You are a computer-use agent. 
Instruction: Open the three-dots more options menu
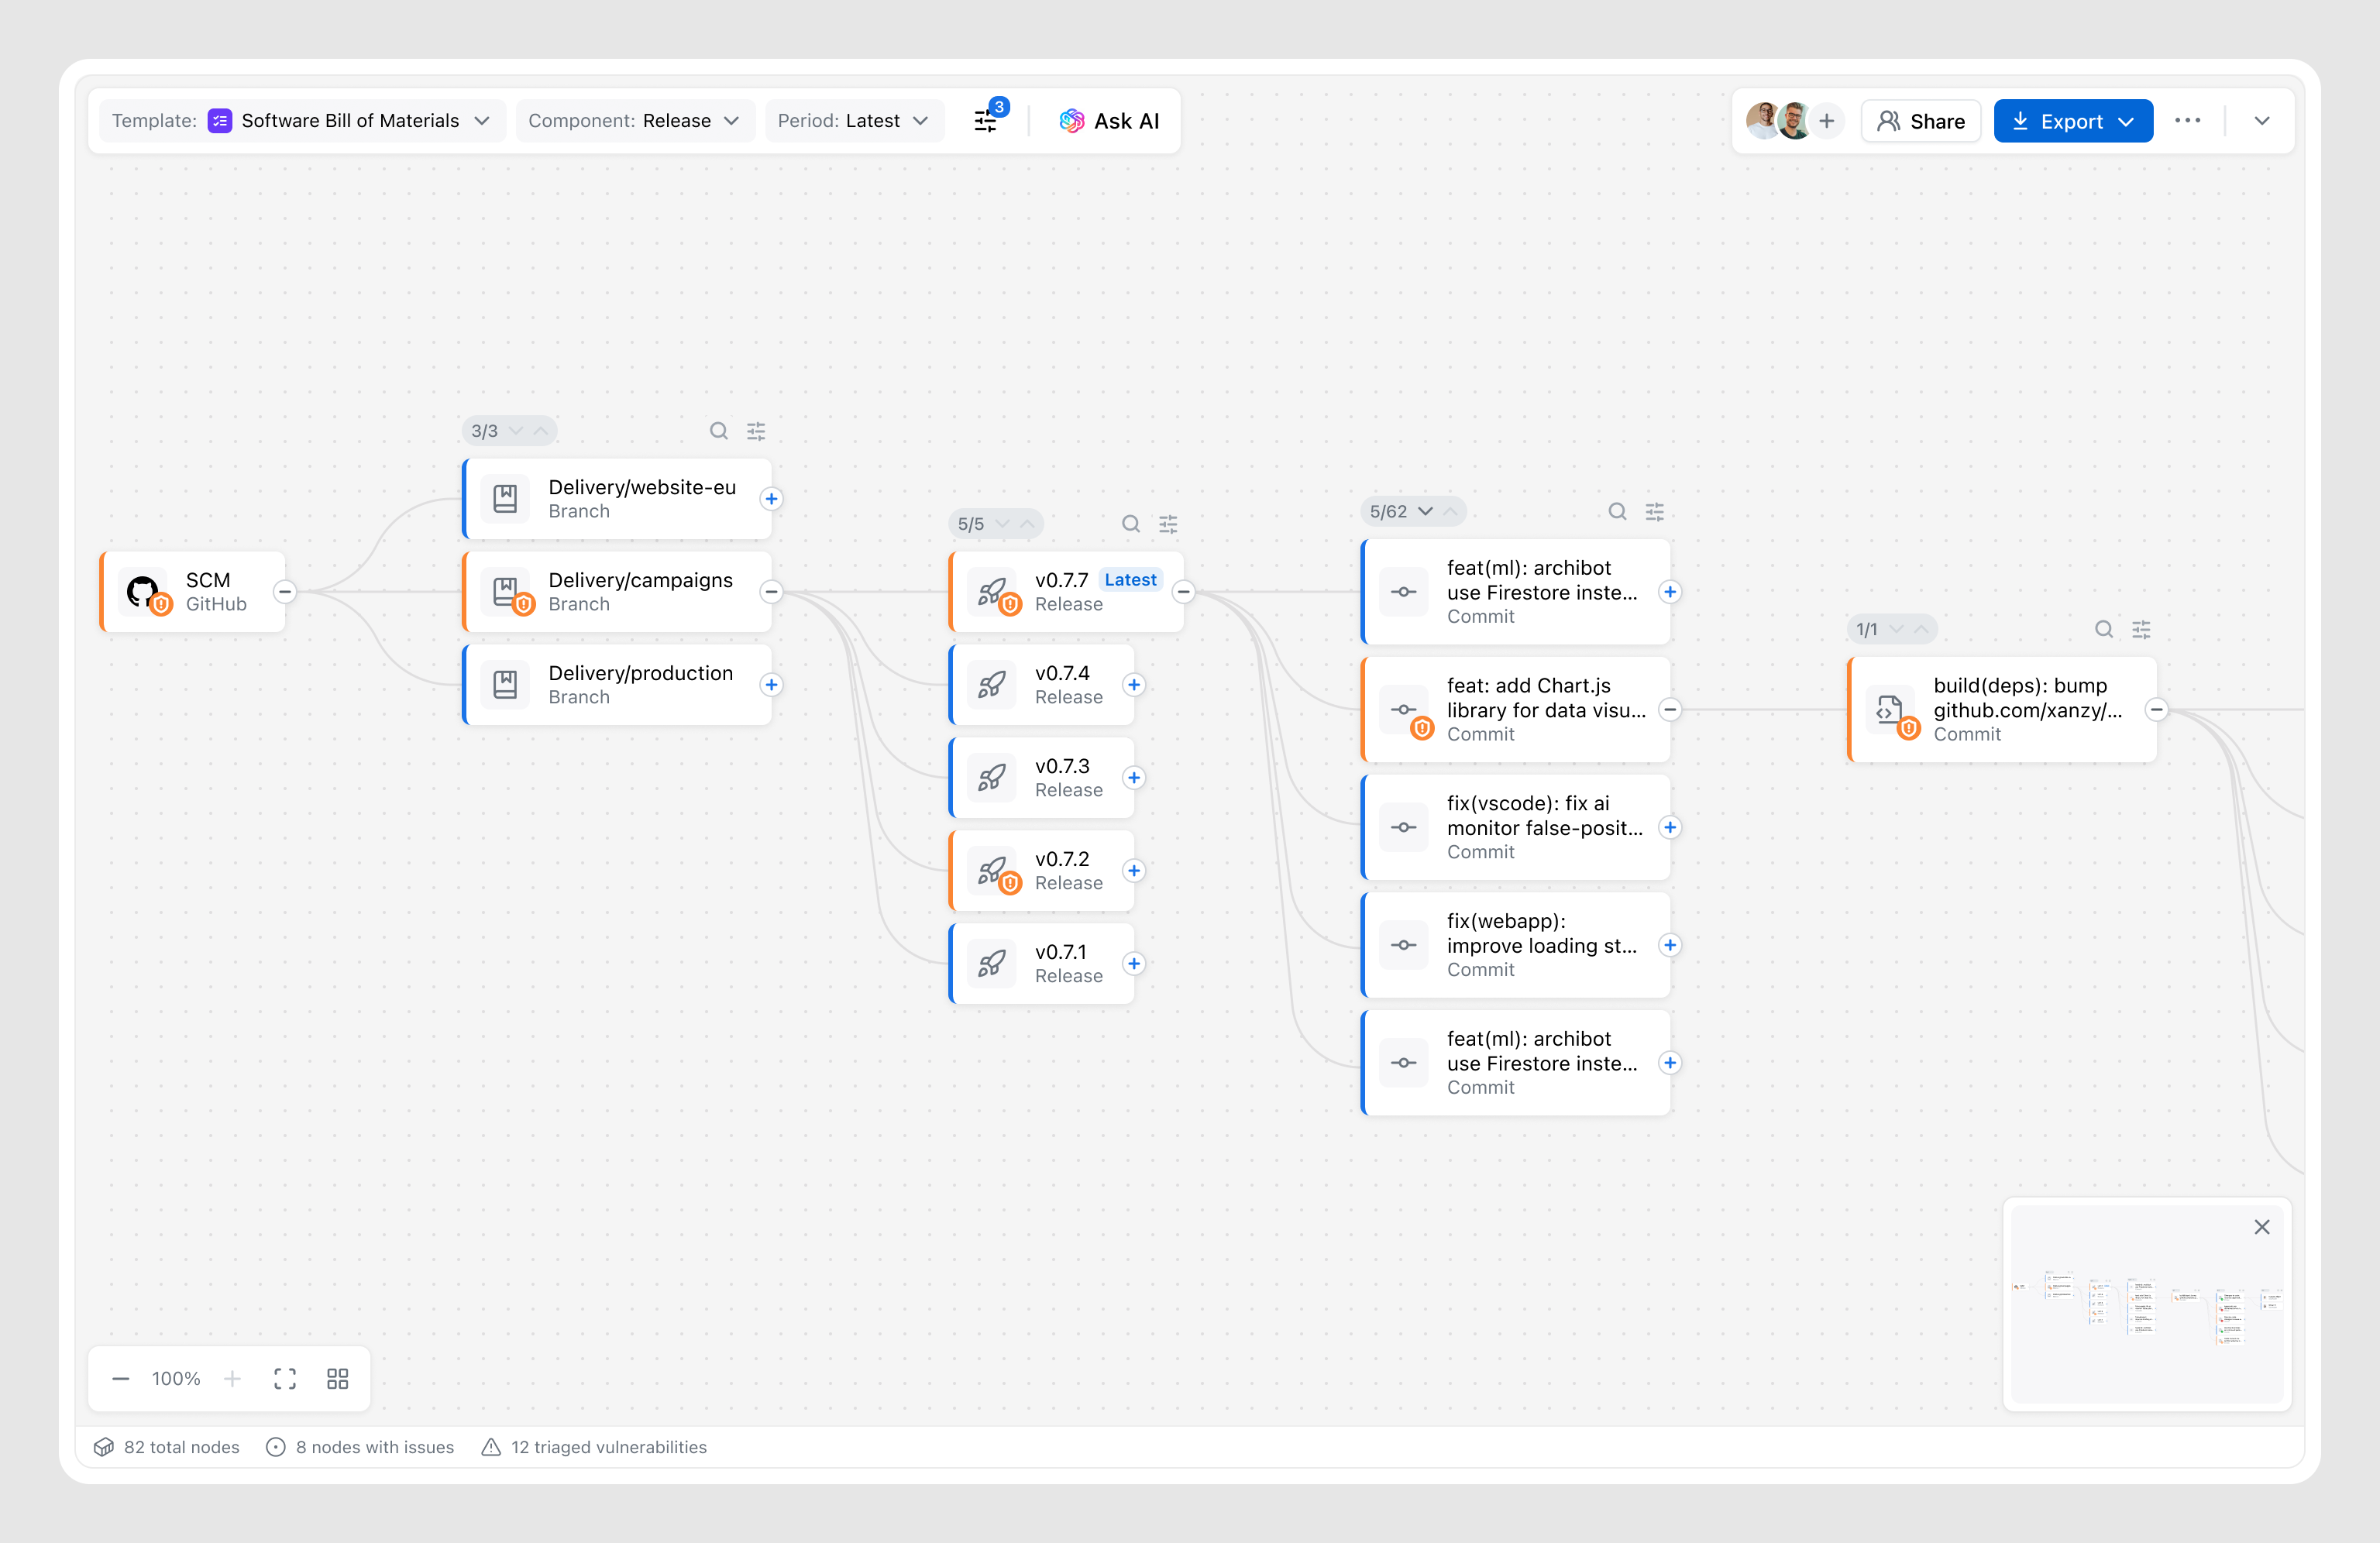tap(2187, 121)
